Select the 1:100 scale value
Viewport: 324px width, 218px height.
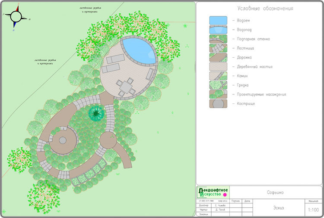[x=313, y=210]
